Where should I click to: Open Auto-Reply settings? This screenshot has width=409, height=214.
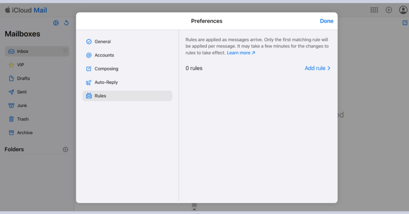[106, 82]
